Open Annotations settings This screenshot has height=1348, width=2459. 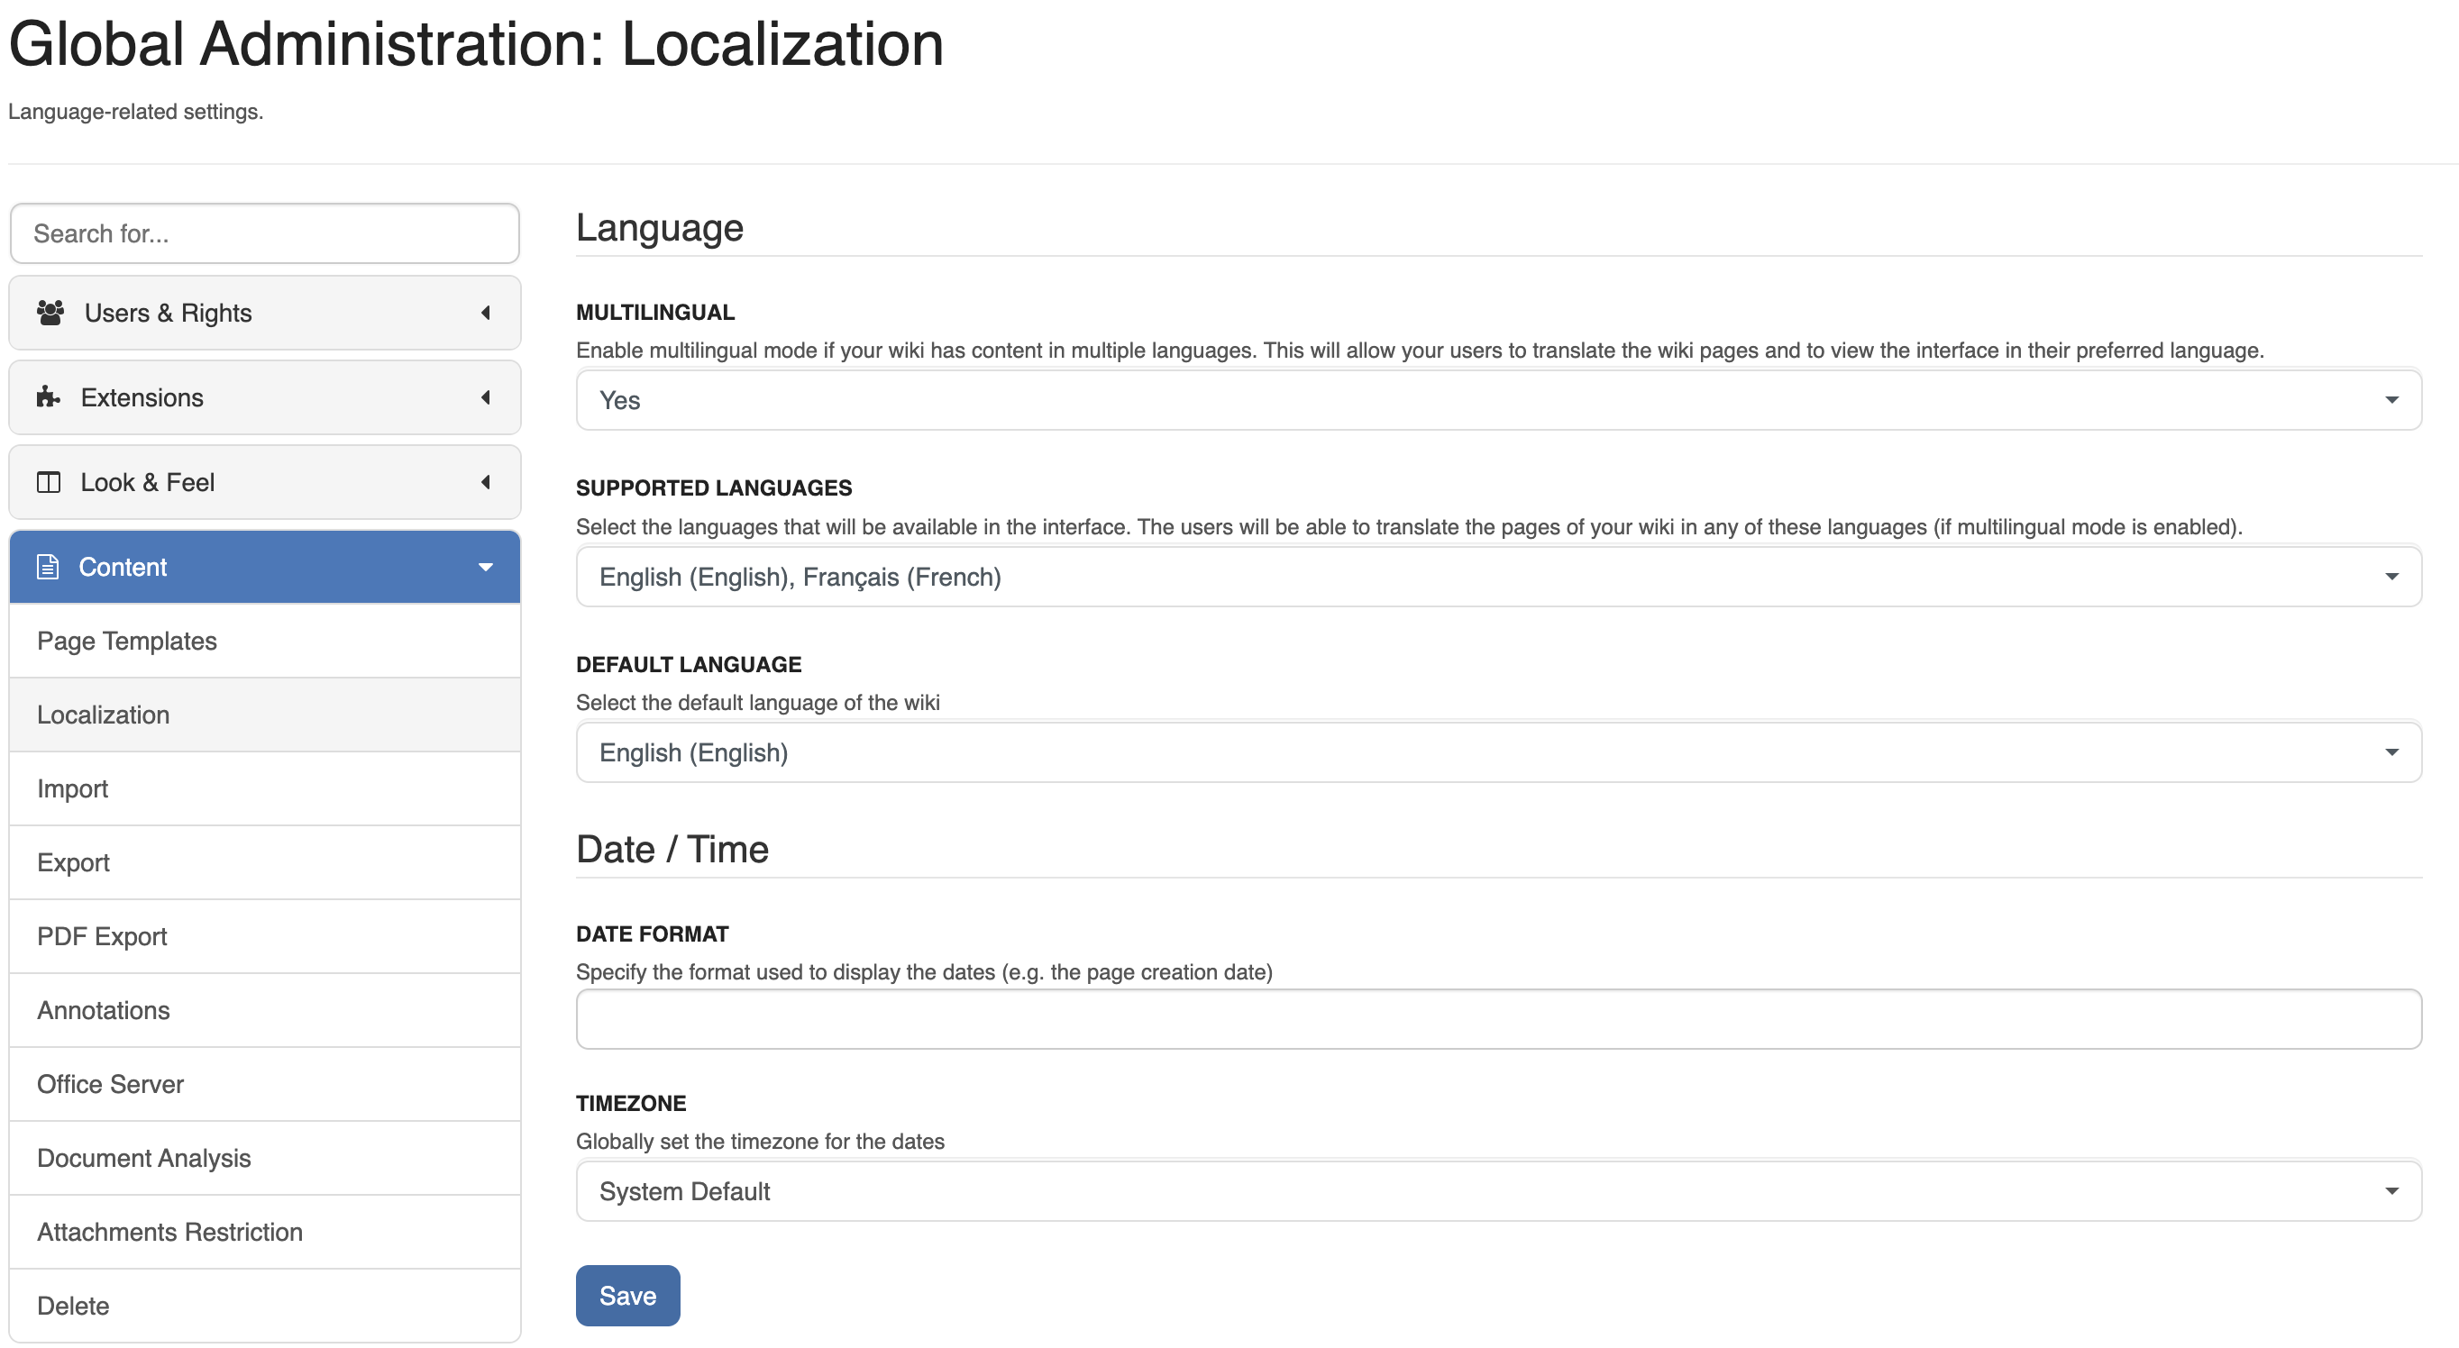click(x=264, y=1010)
